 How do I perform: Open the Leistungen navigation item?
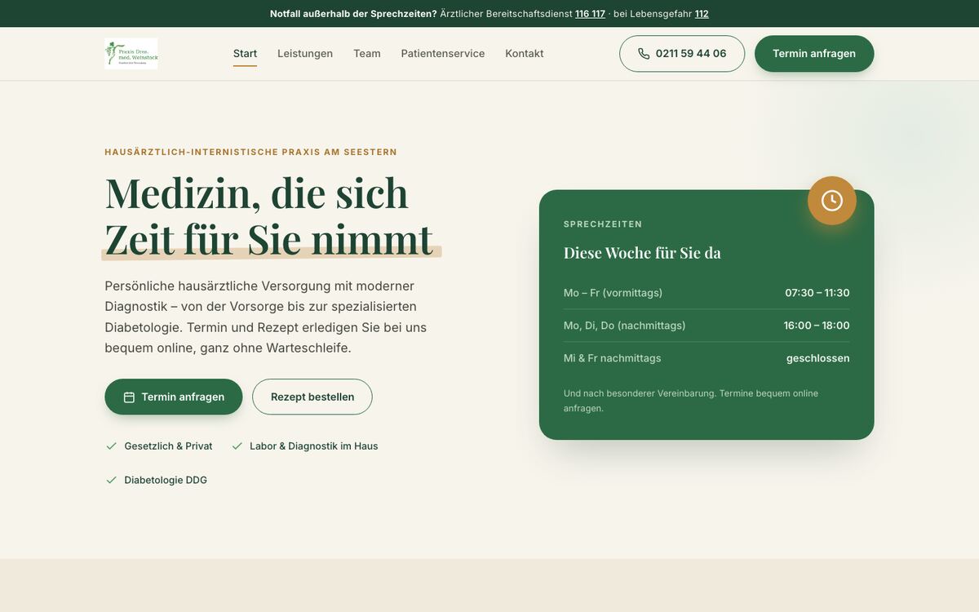(x=305, y=54)
